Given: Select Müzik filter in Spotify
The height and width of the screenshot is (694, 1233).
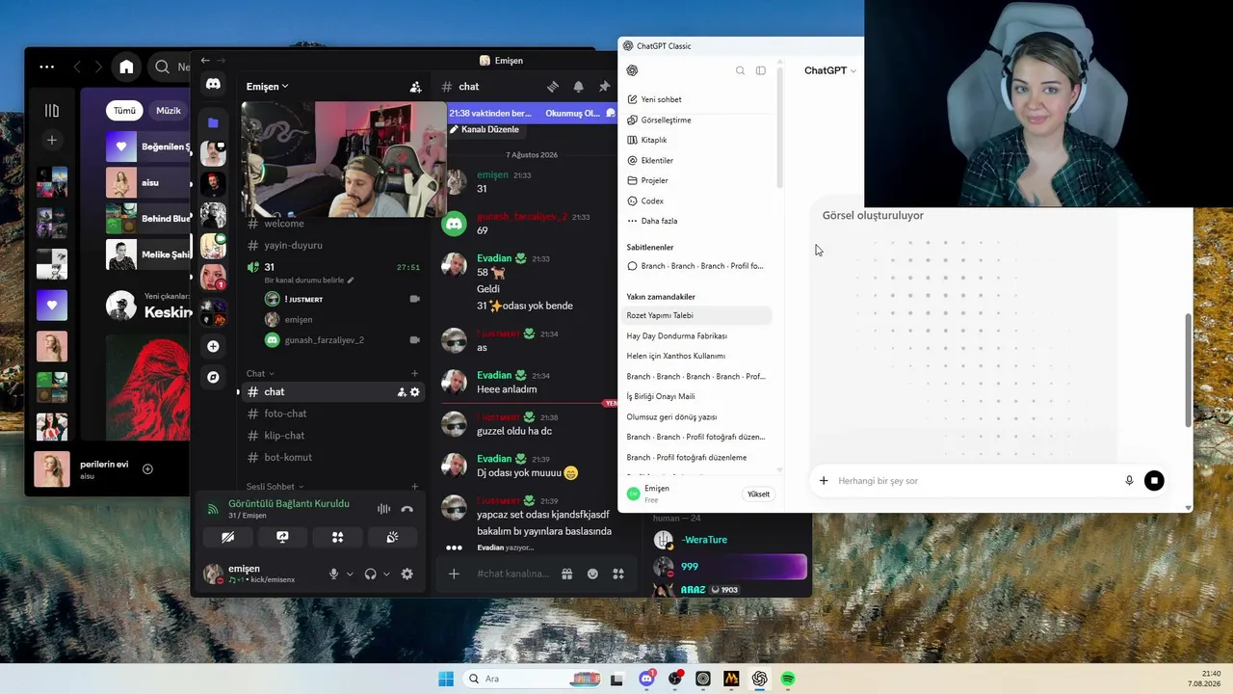Looking at the screenshot, I should point(169,111).
